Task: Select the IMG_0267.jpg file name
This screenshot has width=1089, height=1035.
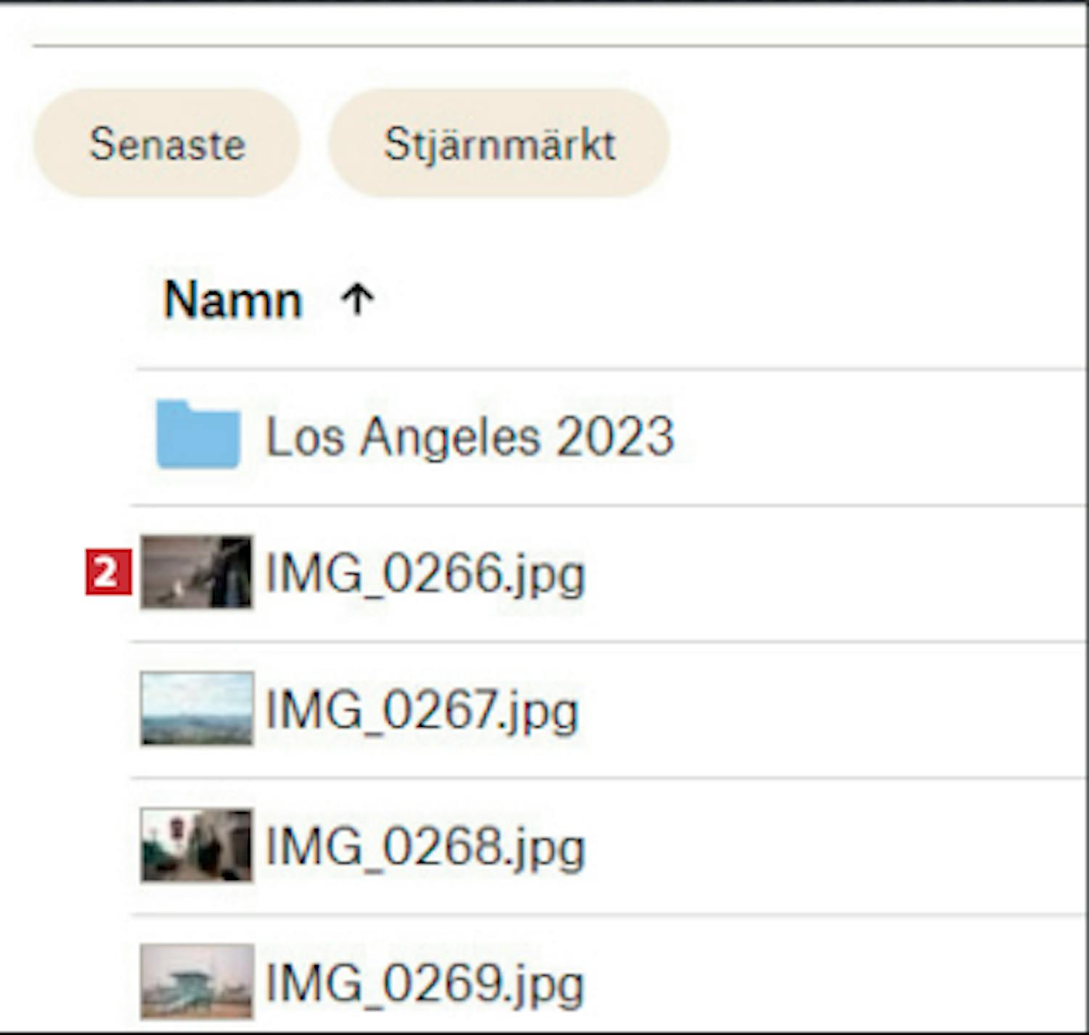Action: click(423, 710)
